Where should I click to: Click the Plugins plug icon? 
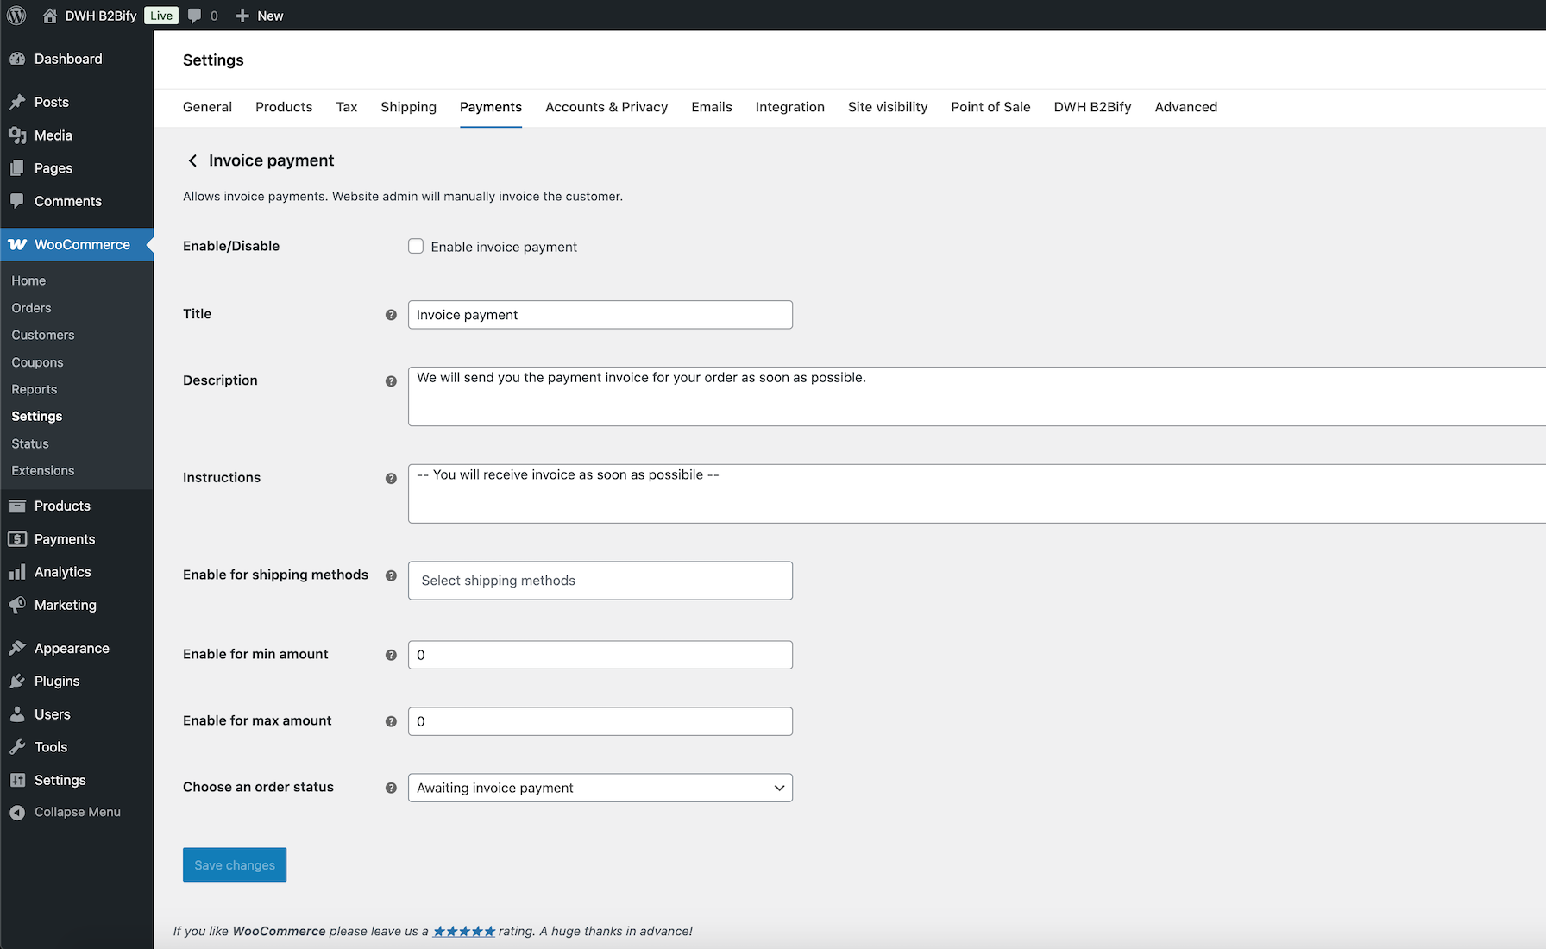[17, 681]
